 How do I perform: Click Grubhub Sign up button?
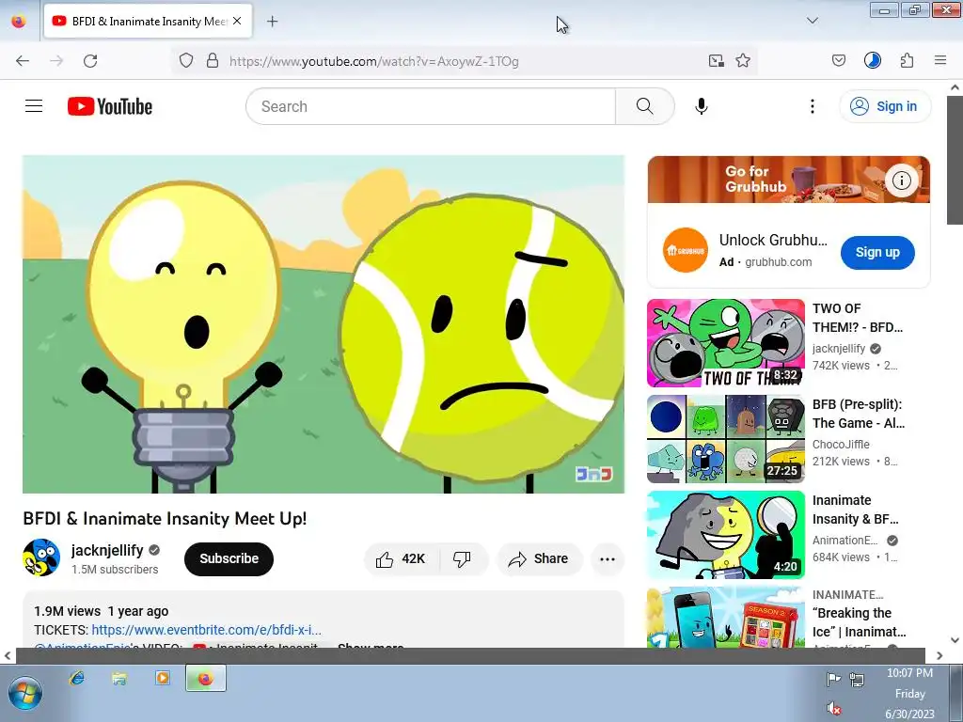tap(877, 252)
